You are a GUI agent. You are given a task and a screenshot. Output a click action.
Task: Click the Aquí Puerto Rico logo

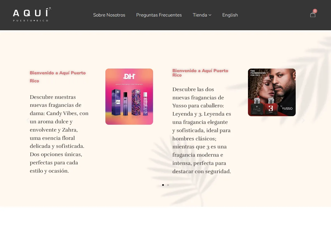[32, 15]
